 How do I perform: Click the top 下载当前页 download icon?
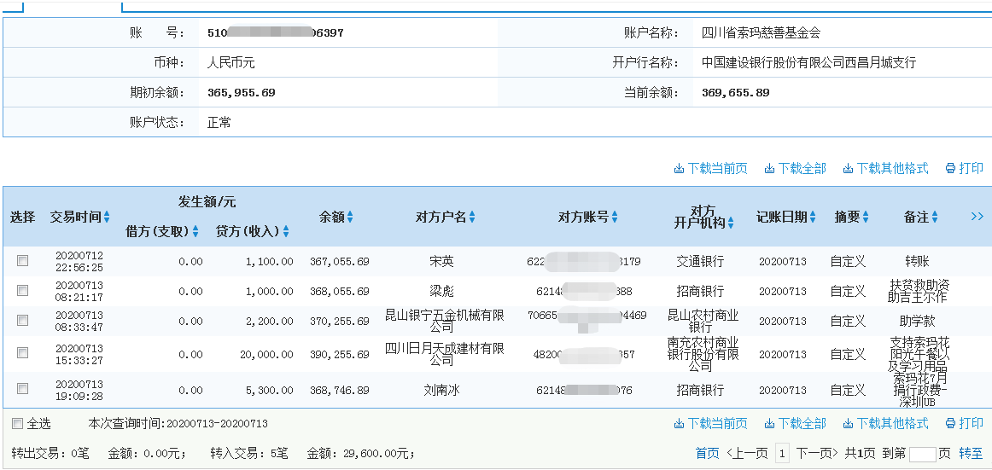pyautogui.click(x=679, y=169)
